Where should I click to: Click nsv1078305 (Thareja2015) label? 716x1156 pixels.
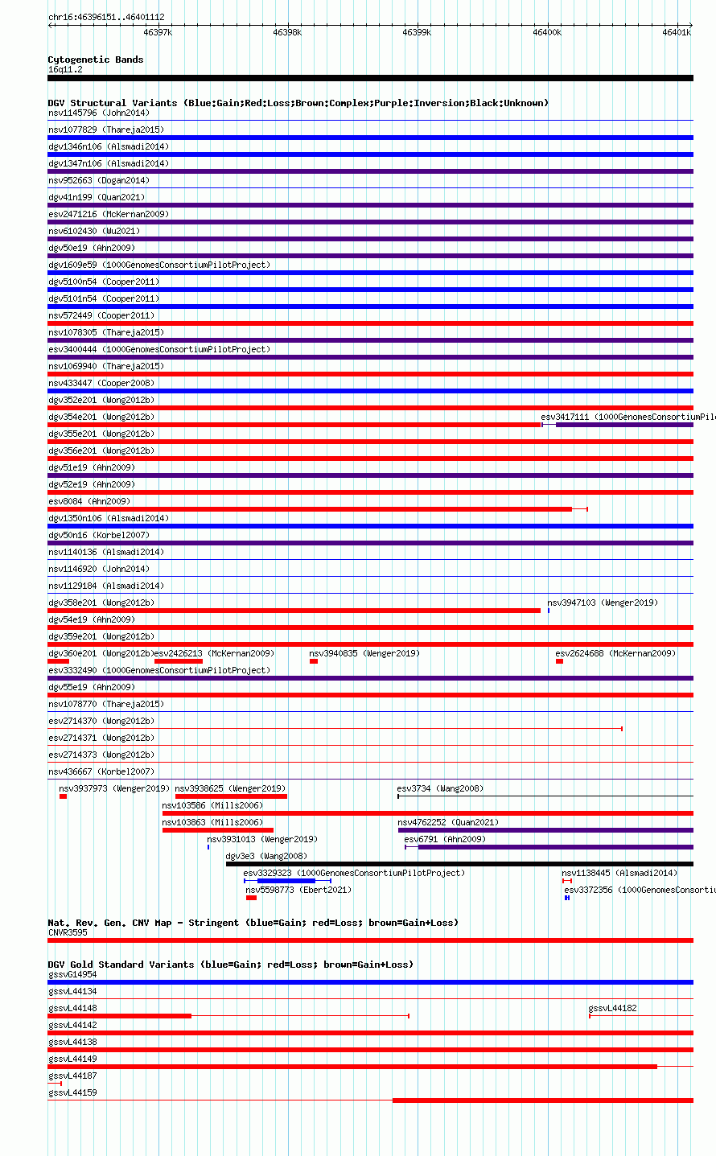click(x=105, y=333)
